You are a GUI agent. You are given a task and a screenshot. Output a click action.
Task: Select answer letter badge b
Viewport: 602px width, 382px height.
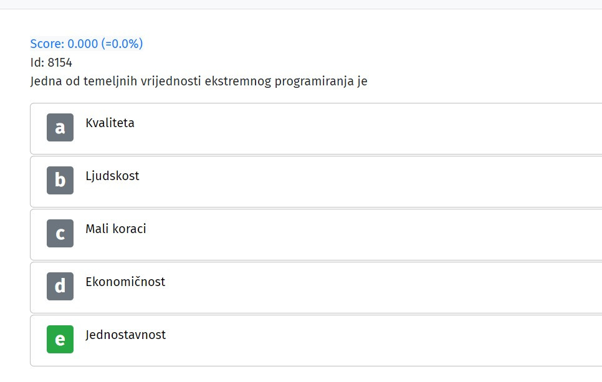pos(60,181)
